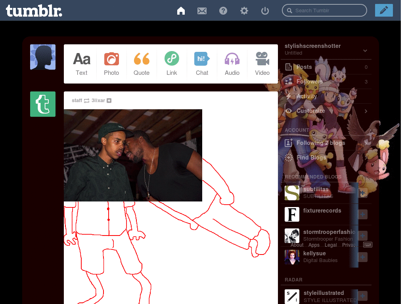This screenshot has width=406, height=304.
Task: Create a new Chat post
Action: [x=202, y=64]
